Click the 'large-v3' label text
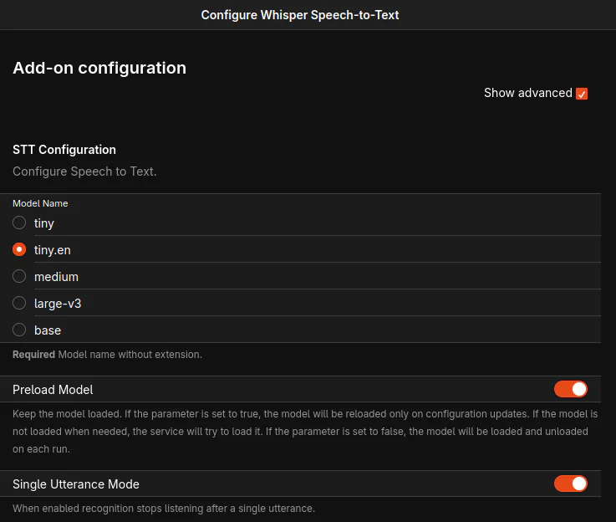Image resolution: width=616 pixels, height=522 pixels. (x=58, y=304)
